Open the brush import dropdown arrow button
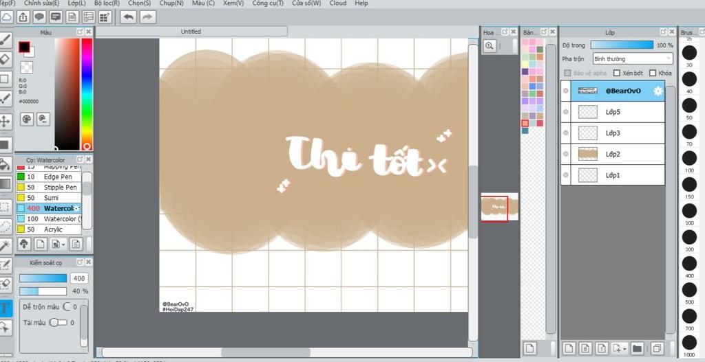 point(59,244)
